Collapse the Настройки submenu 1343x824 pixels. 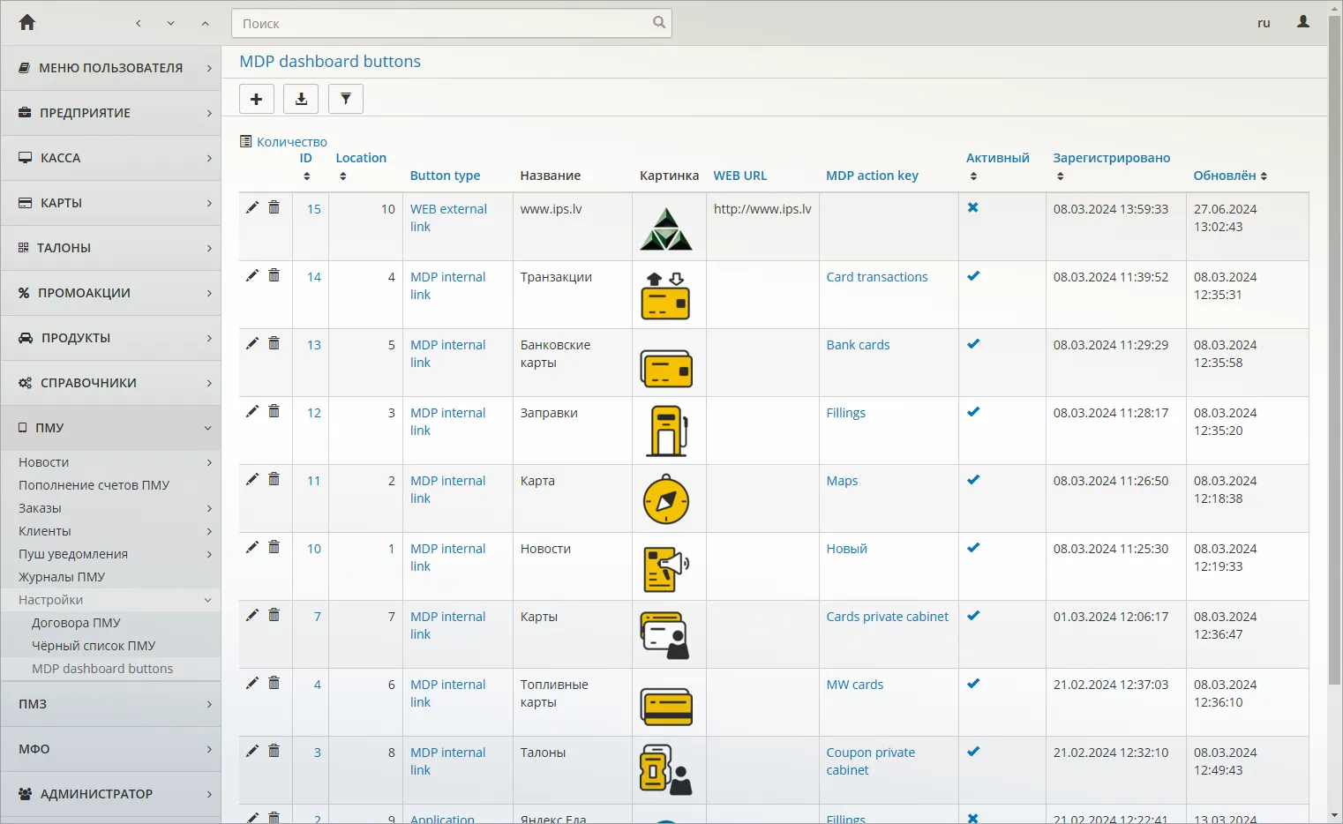(111, 600)
